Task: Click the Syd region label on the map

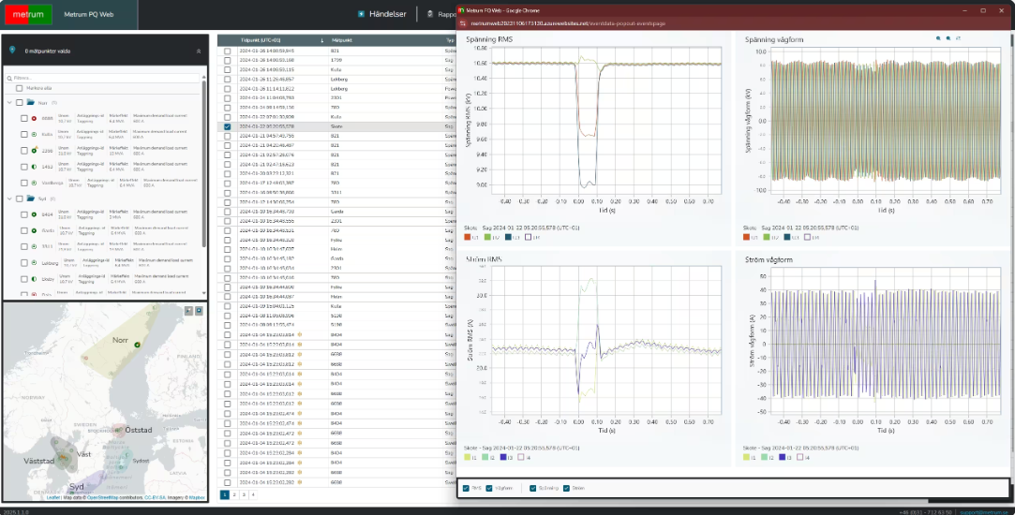Action: 77,487
